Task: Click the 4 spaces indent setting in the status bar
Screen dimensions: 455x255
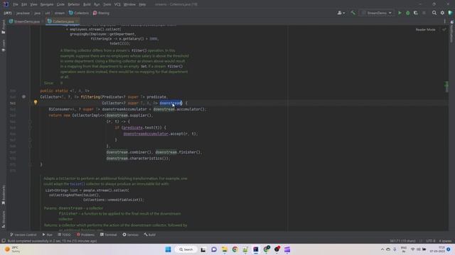Action: click(445, 241)
